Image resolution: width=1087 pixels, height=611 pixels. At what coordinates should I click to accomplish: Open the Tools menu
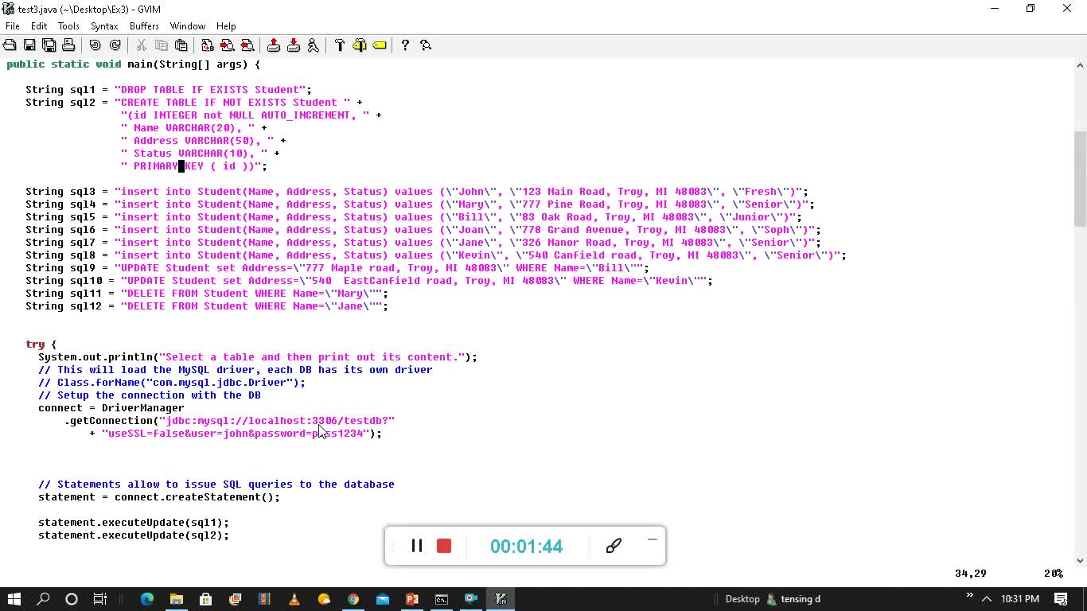(x=68, y=26)
